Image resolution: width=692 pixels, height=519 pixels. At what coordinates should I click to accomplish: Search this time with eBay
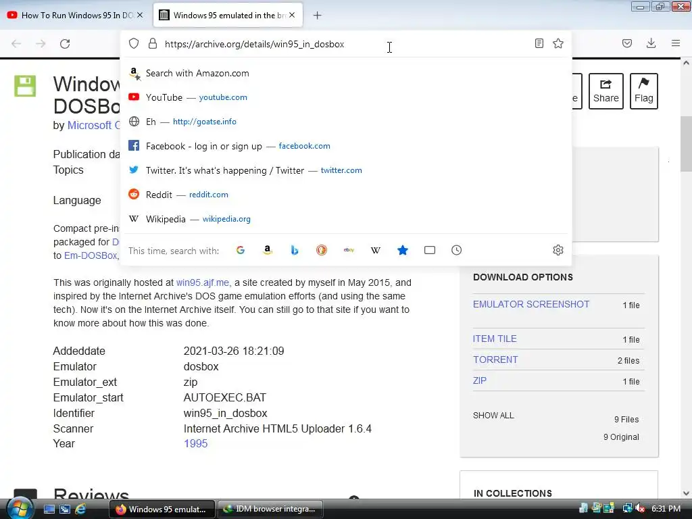(x=349, y=250)
